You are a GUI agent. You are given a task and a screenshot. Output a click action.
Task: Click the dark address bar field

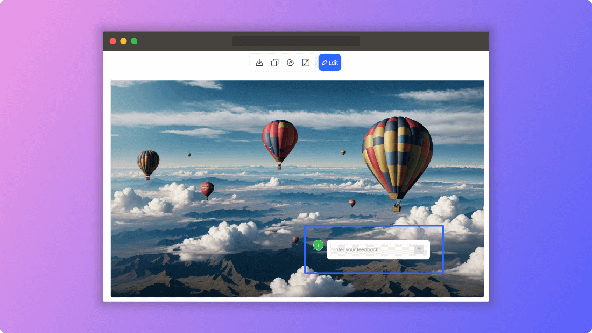pyautogui.click(x=295, y=41)
